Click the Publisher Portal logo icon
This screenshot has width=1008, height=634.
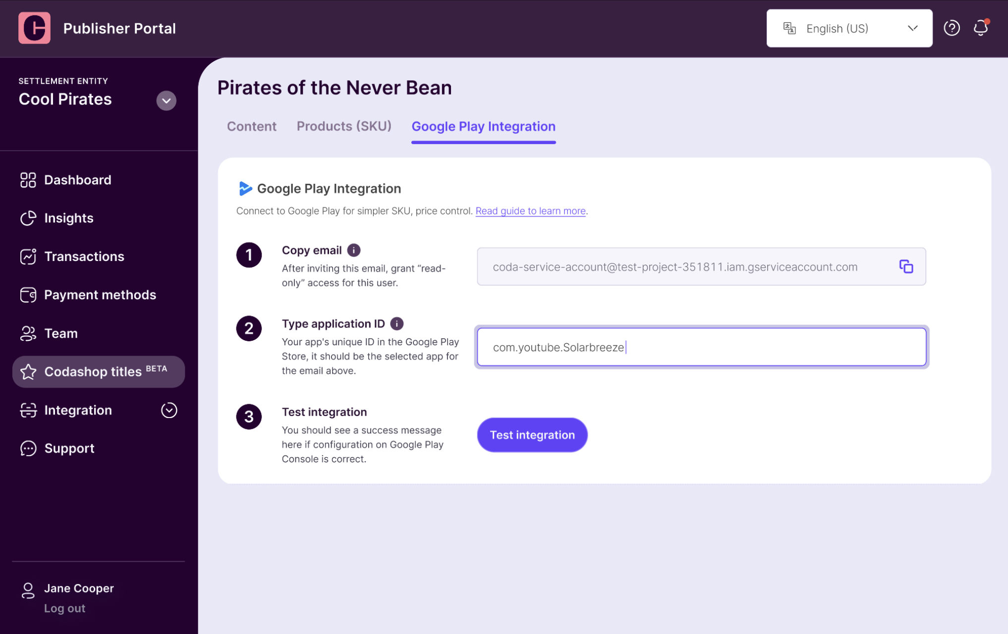34,28
